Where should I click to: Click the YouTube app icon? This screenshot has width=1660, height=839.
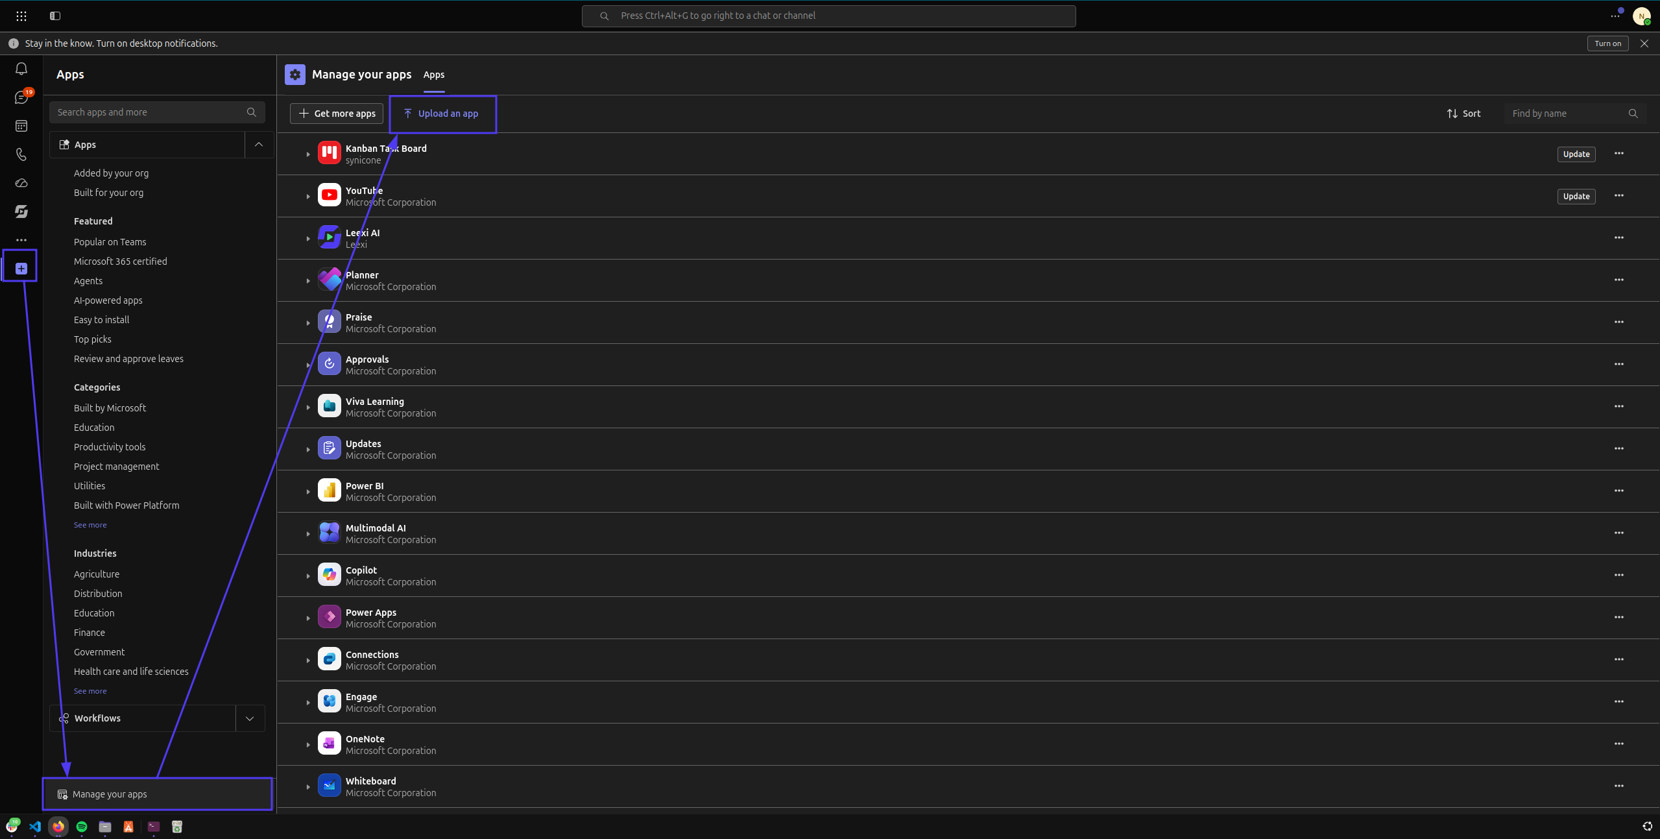pyautogui.click(x=330, y=195)
